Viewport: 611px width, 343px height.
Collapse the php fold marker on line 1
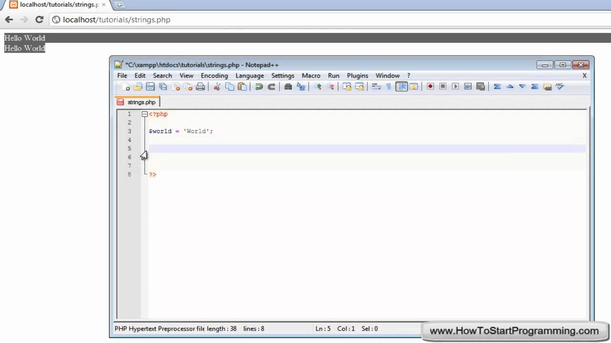tap(145, 114)
